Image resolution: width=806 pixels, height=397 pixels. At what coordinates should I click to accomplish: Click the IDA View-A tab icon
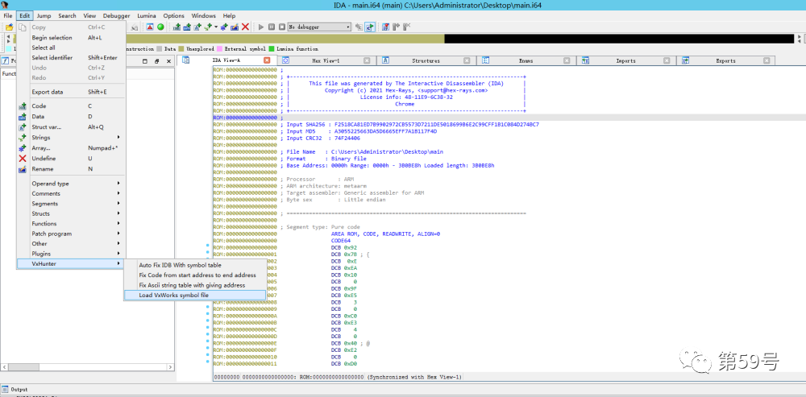pos(186,60)
